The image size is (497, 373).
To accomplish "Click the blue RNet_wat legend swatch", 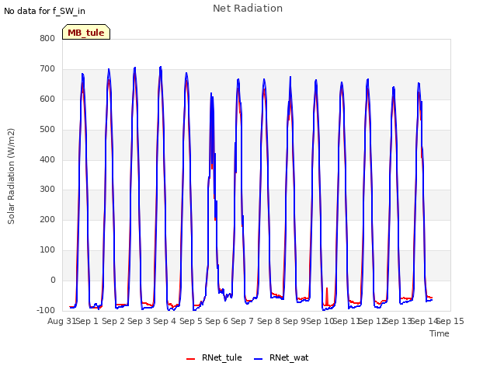I will point(259,359).
